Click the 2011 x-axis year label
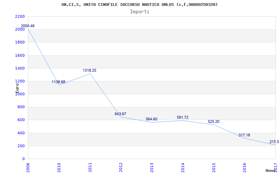The width and height of the screenshot is (279, 174). point(90,167)
